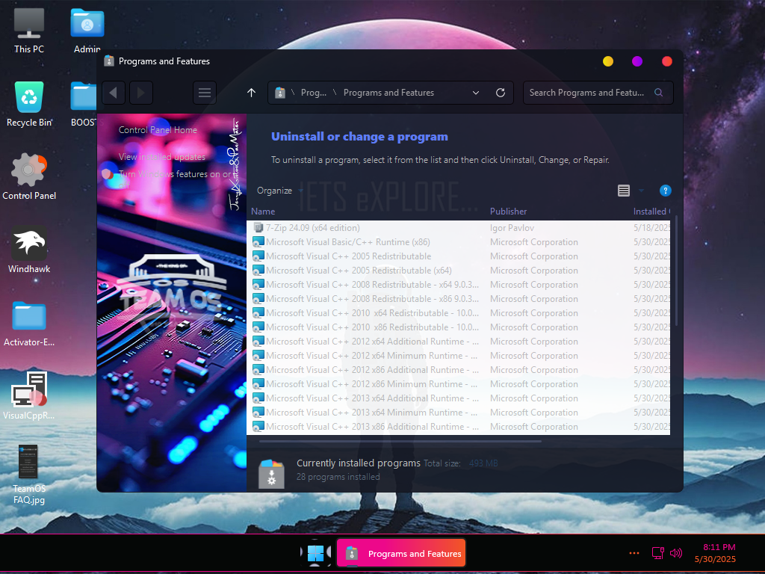Go up one level with the up arrow
Image resolution: width=765 pixels, height=574 pixels.
(251, 93)
